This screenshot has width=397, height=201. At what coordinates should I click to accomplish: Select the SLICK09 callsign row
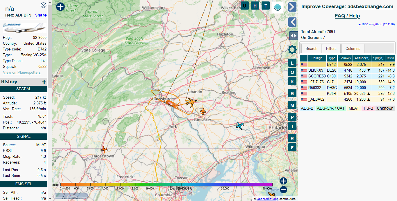(x=348, y=70)
